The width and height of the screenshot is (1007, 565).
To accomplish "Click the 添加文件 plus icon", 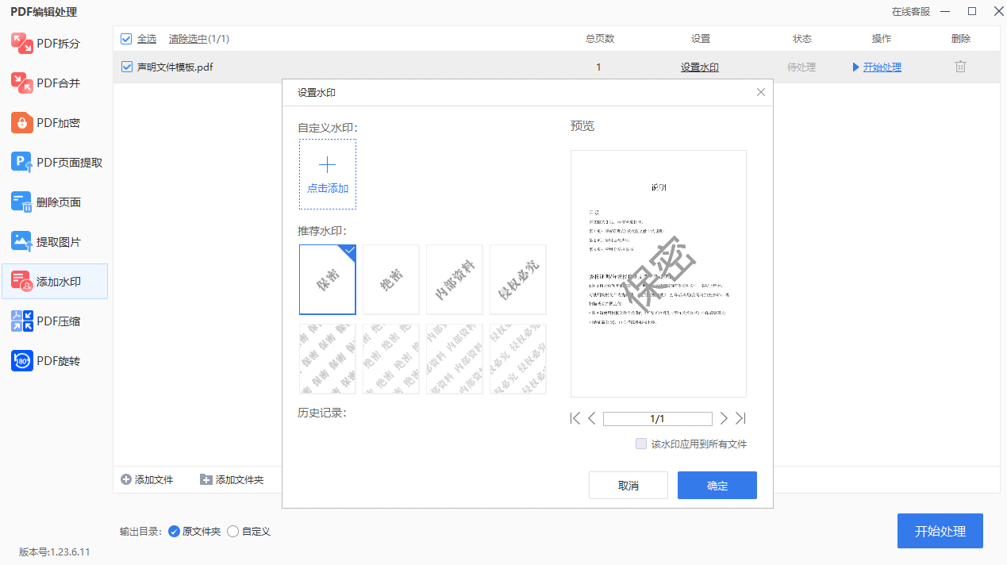I will [126, 479].
